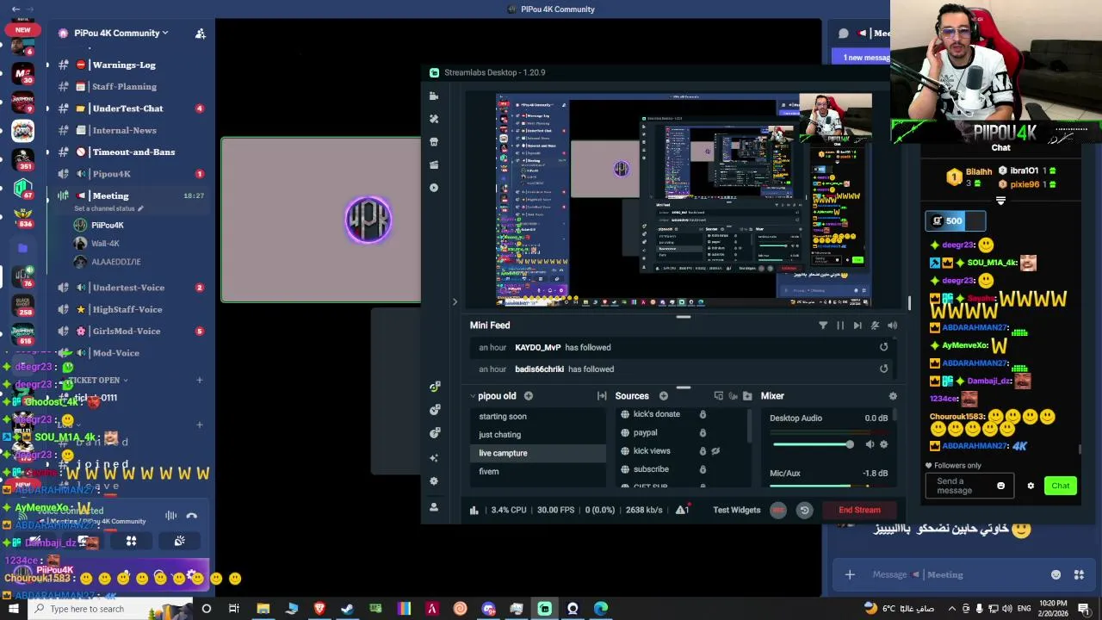Edit channel status with pencil icon

(x=140, y=208)
